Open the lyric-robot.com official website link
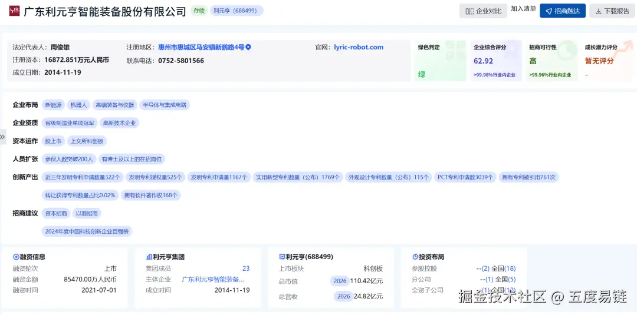 pos(359,47)
